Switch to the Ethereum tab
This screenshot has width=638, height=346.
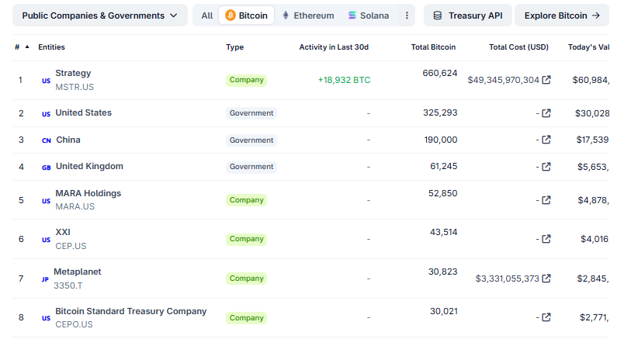point(308,16)
